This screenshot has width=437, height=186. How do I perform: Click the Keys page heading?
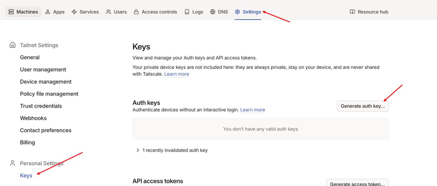(x=141, y=47)
